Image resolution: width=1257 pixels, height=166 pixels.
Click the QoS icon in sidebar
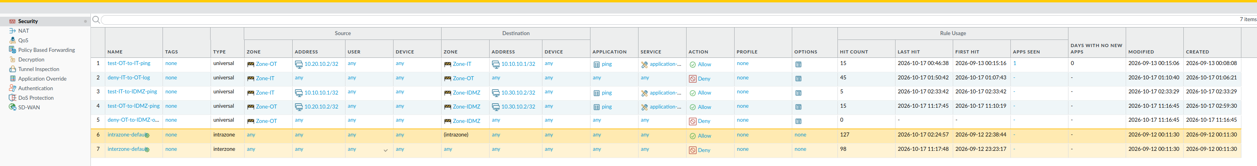coord(12,40)
